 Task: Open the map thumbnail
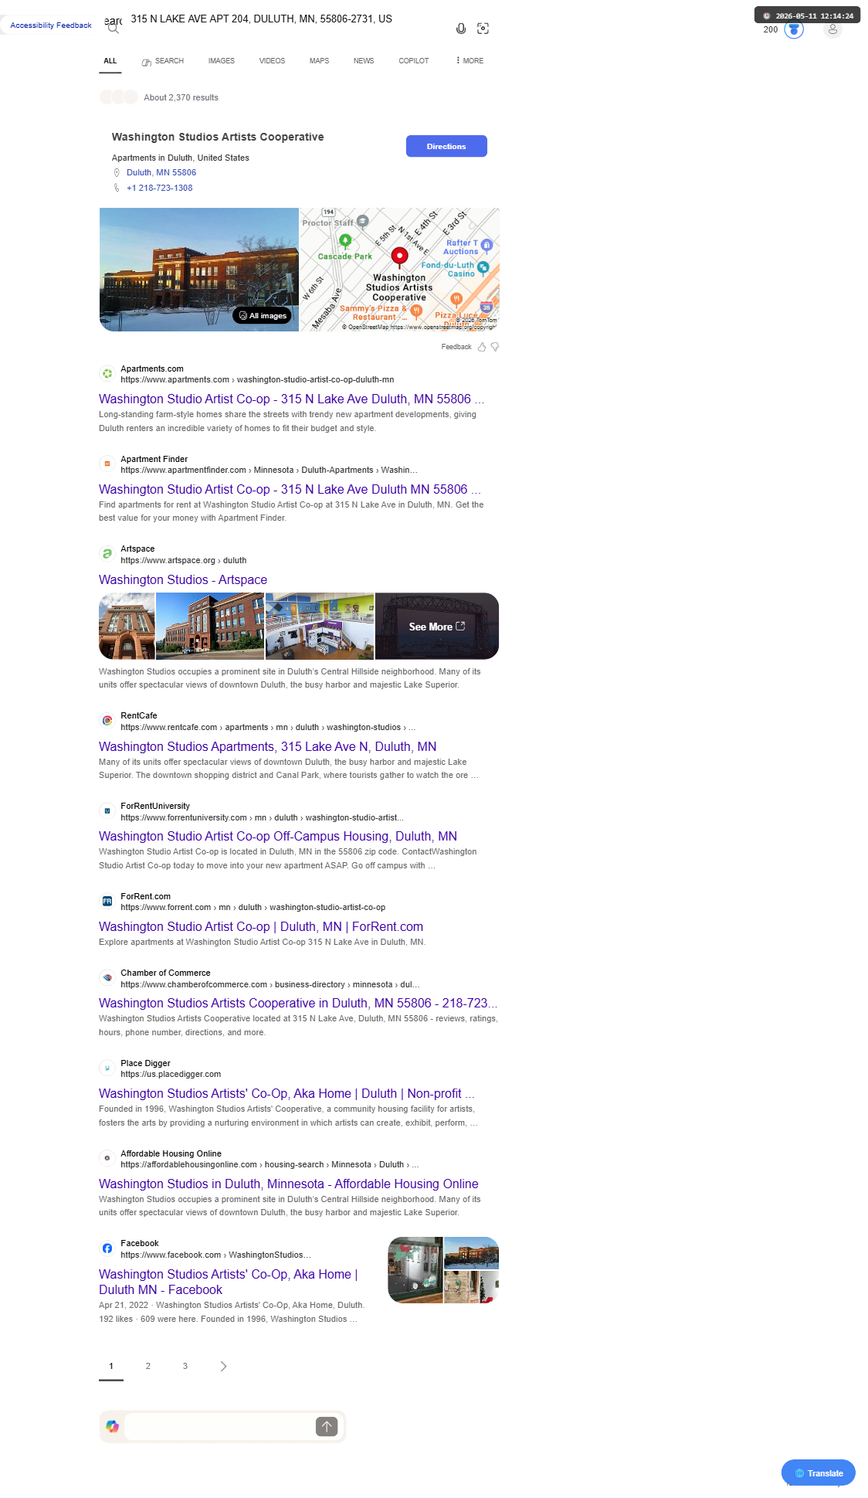[x=399, y=270]
